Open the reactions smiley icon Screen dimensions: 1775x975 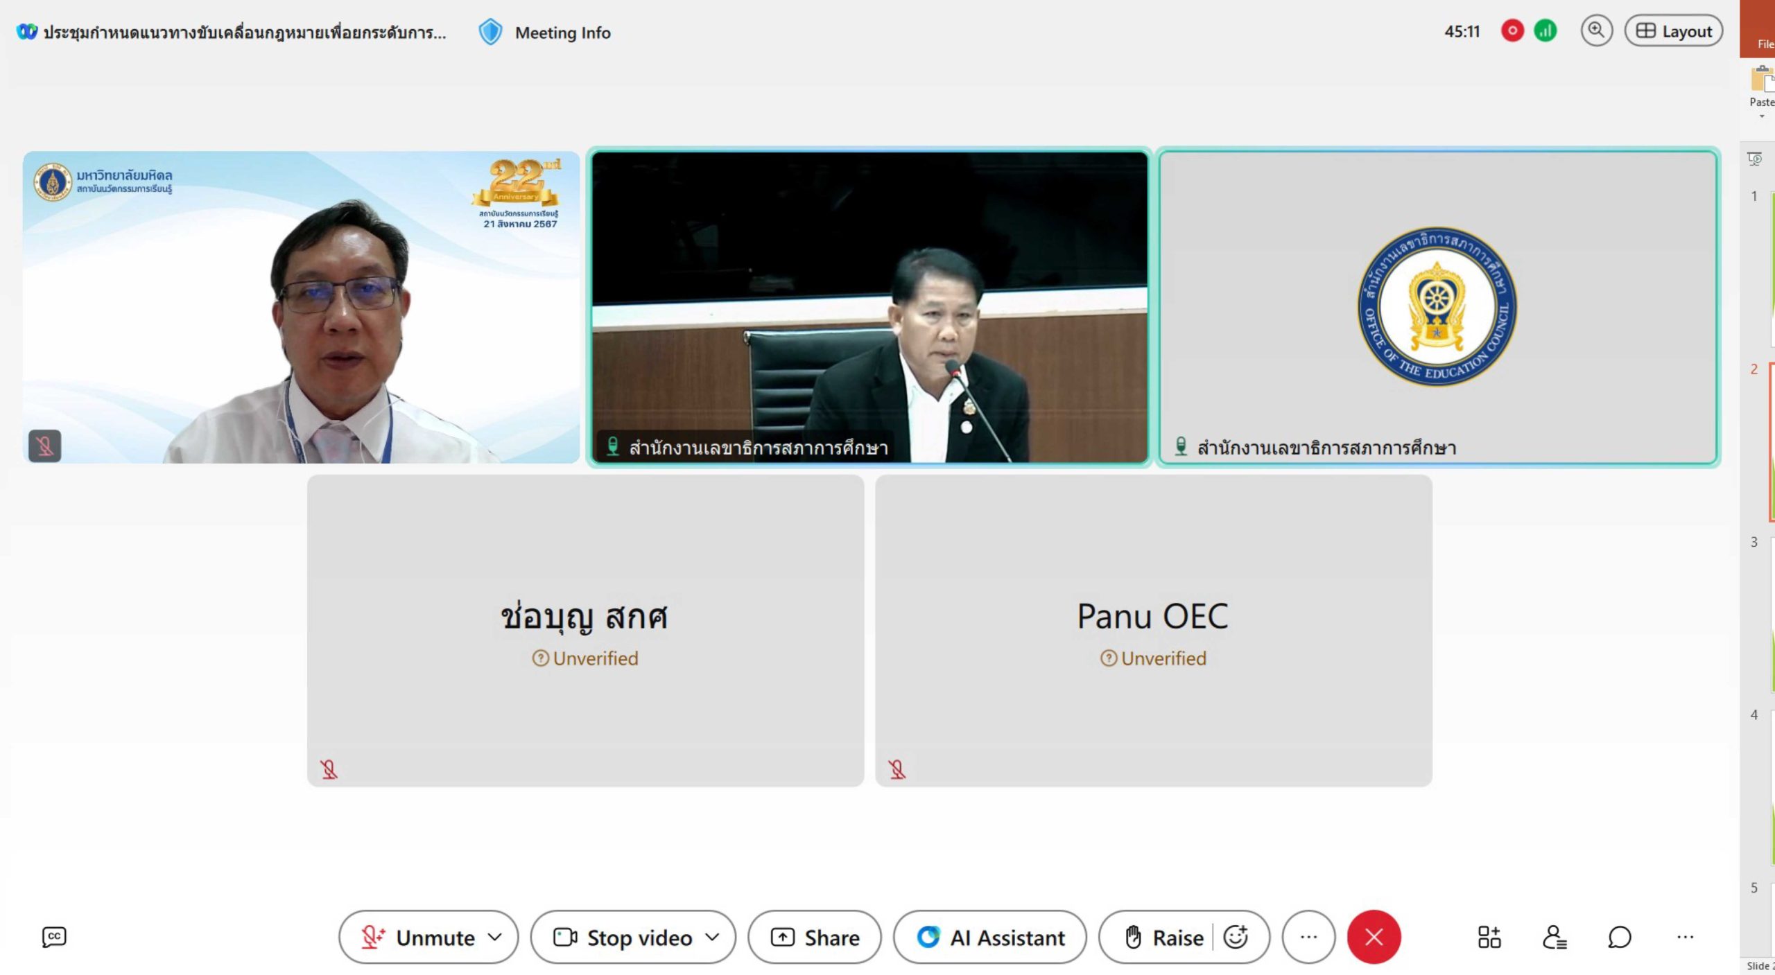click(x=1236, y=937)
